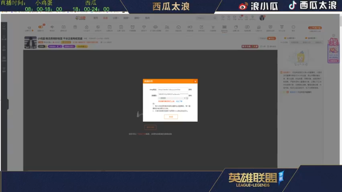342x192 pixels.
Task: Open the parachute icon in streamer toolbar
Action: [x=156, y=28]
